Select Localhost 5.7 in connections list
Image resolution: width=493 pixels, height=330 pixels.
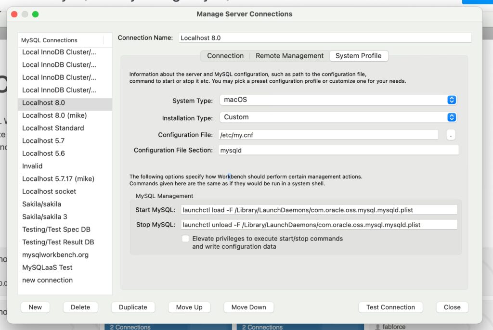(x=43, y=141)
